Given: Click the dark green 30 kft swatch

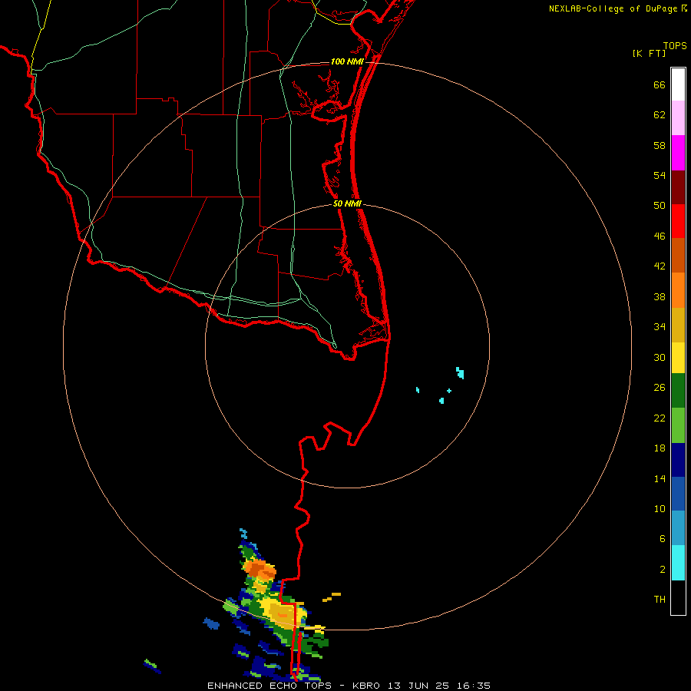Looking at the screenshot, I should tap(678, 391).
